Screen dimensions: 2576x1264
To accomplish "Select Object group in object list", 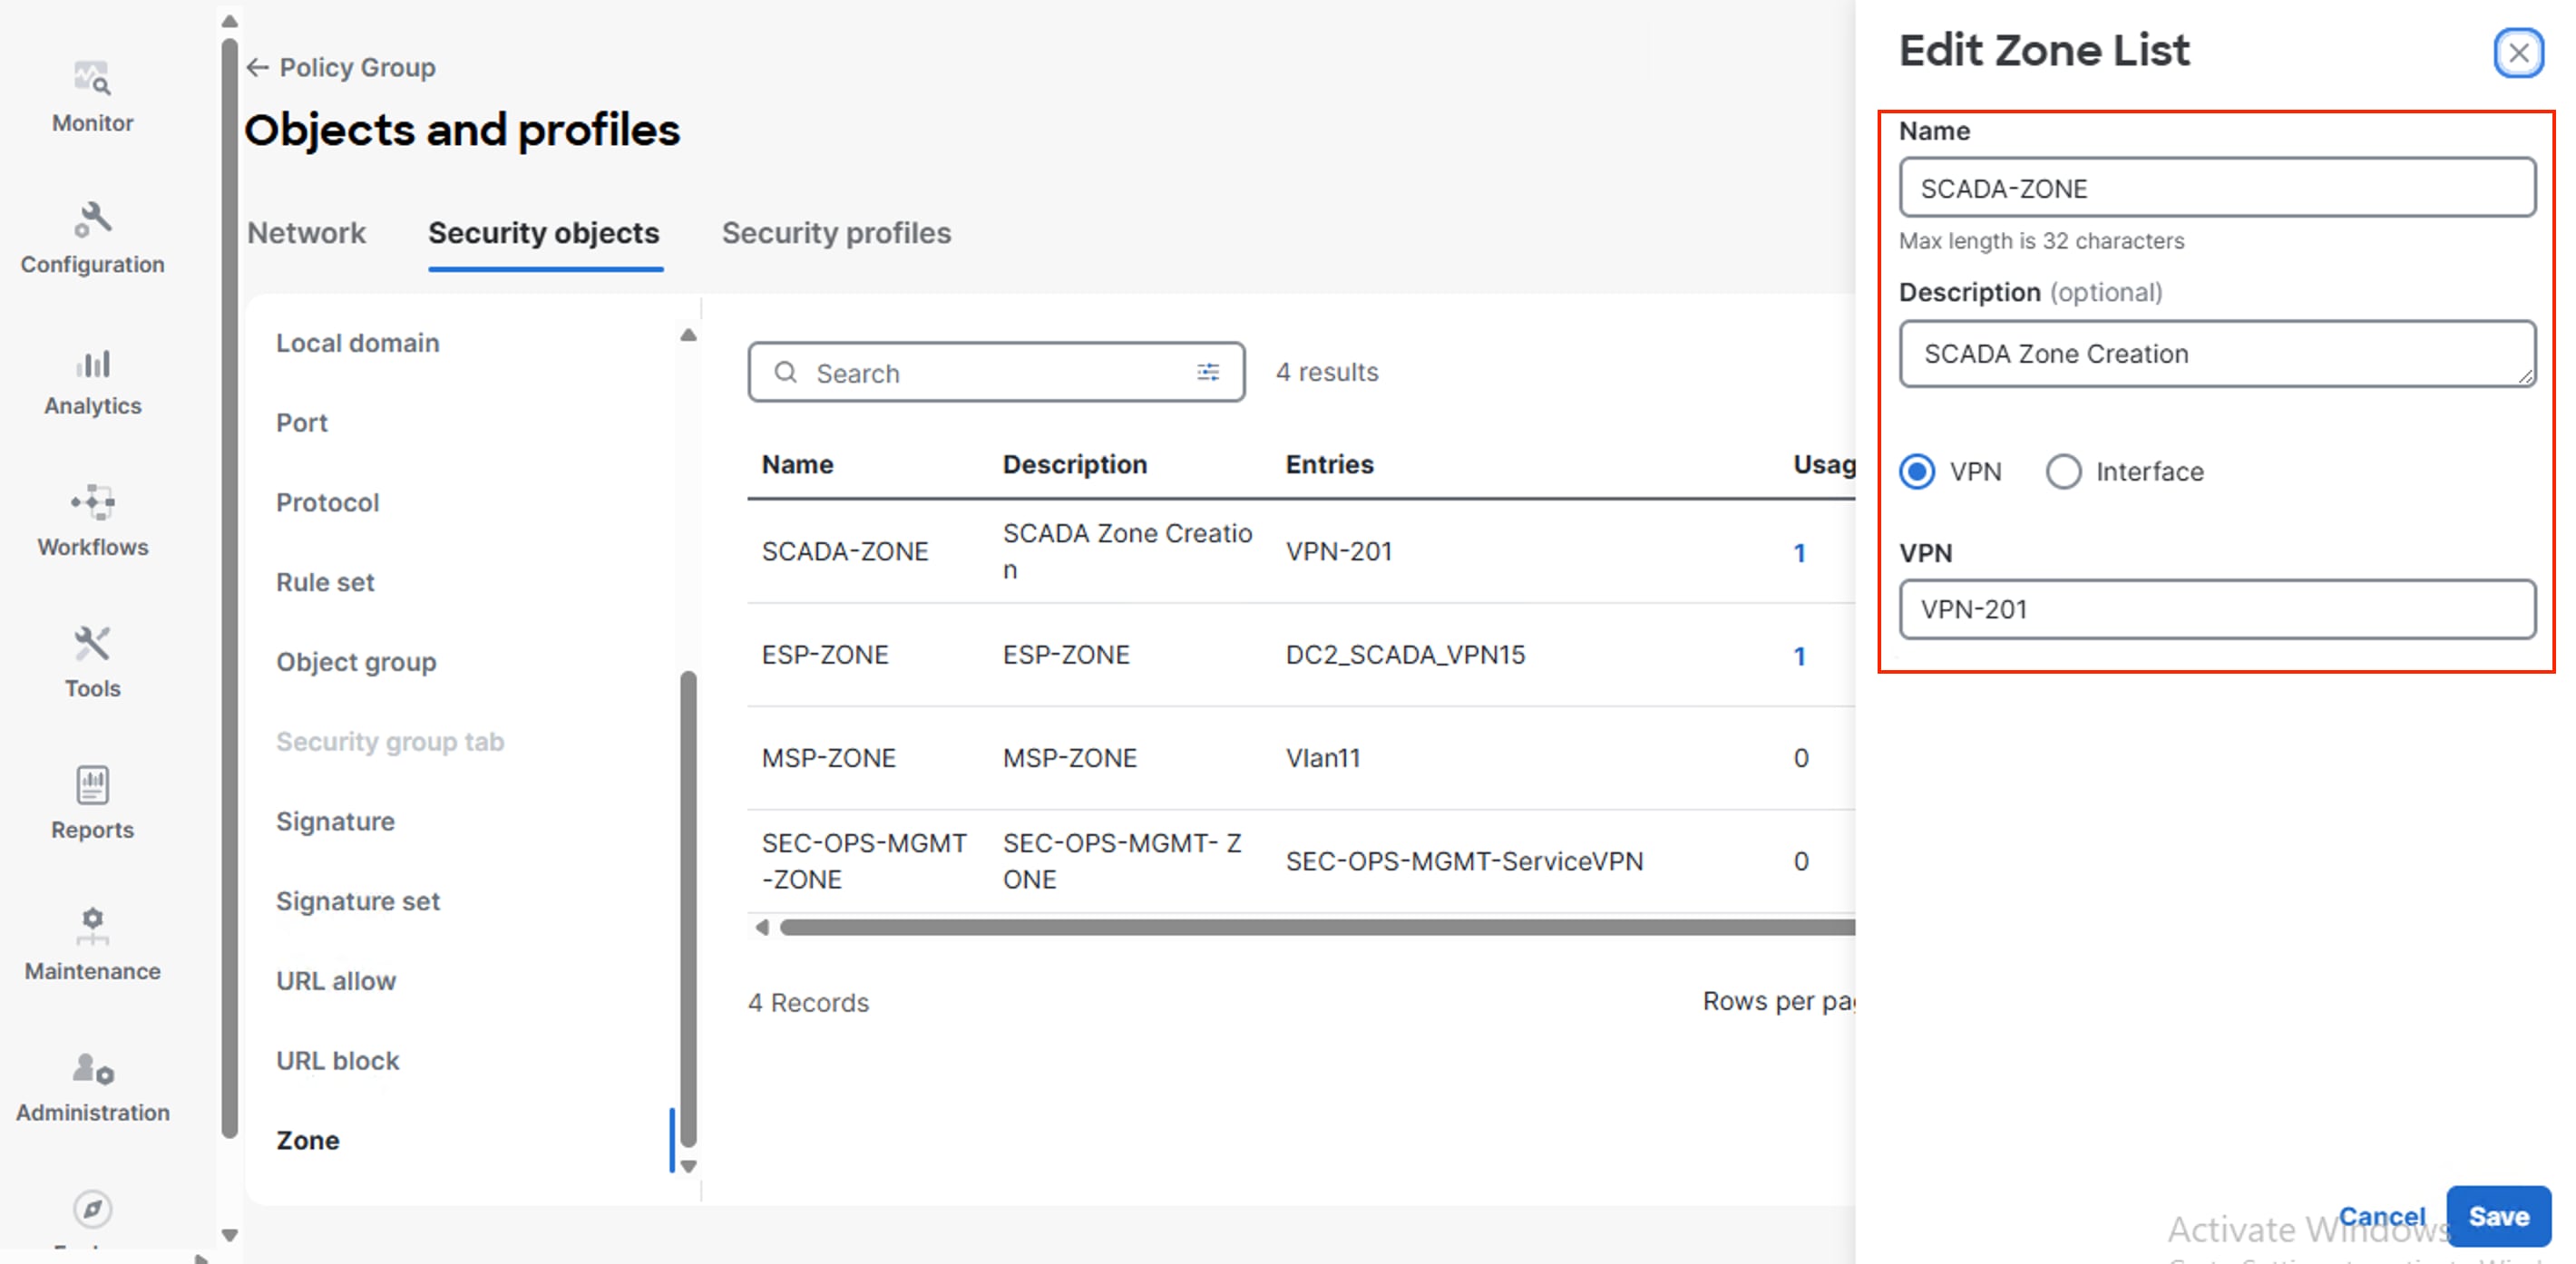I will pos(356,663).
